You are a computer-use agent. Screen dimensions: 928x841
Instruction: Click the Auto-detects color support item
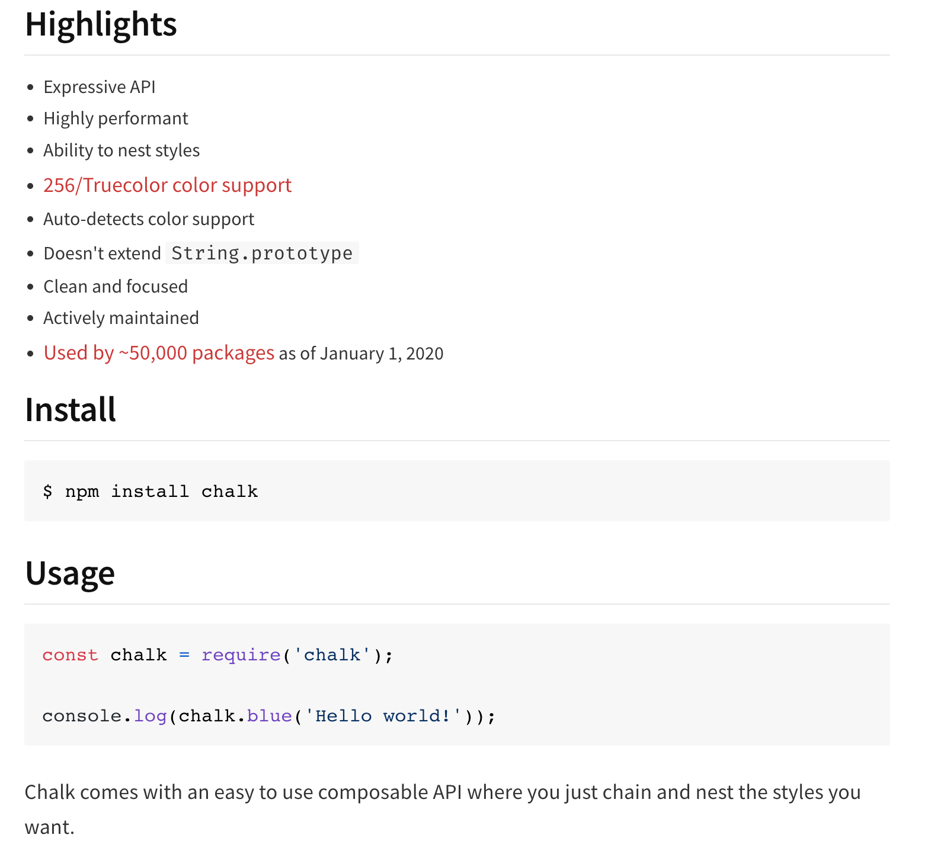[x=149, y=219]
